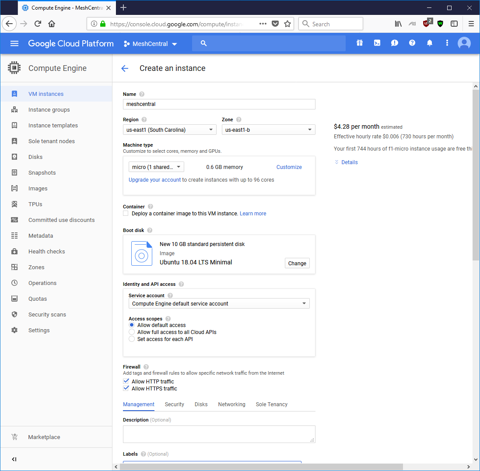This screenshot has width=480, height=471.
Task: Click the Customize machine type link
Action: pyautogui.click(x=289, y=167)
